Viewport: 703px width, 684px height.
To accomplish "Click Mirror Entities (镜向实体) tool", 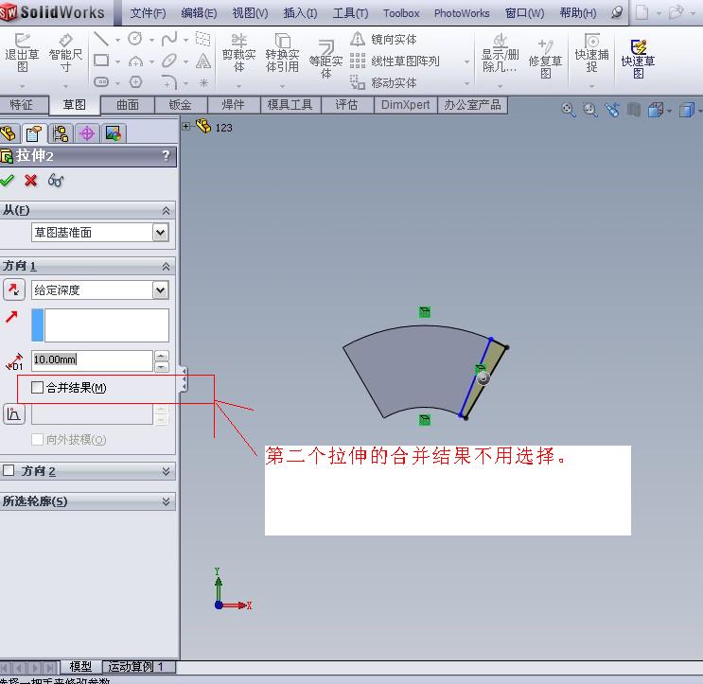I will click(383, 40).
